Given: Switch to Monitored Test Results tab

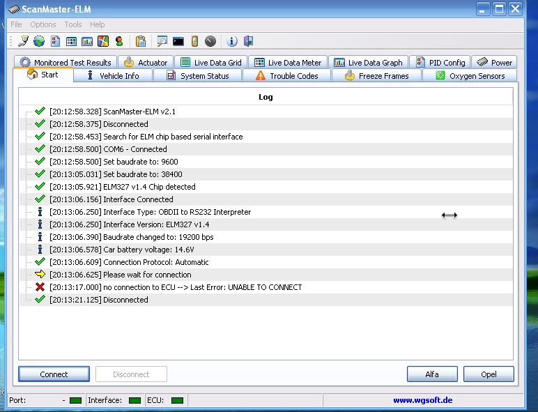Looking at the screenshot, I should pos(66,62).
